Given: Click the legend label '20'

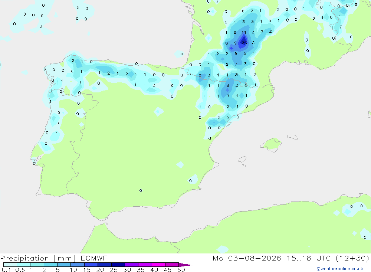Looking at the screenshot, I should [100, 270].
